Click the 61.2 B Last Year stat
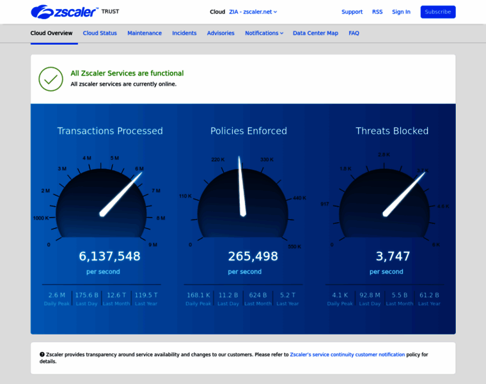 pos(429,299)
